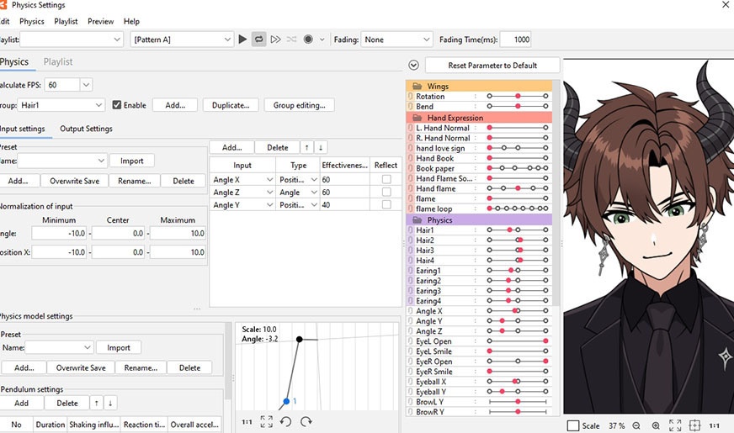Open the Playlist dropdown
This screenshot has height=433, width=734.
(x=72, y=40)
